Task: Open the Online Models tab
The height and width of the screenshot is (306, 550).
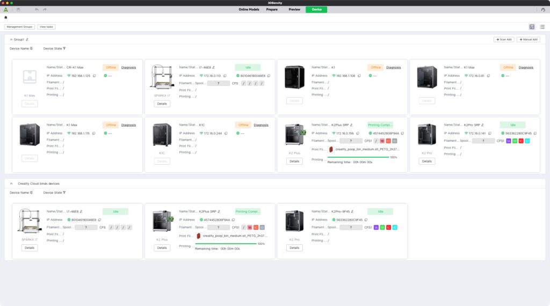Action: click(x=249, y=9)
